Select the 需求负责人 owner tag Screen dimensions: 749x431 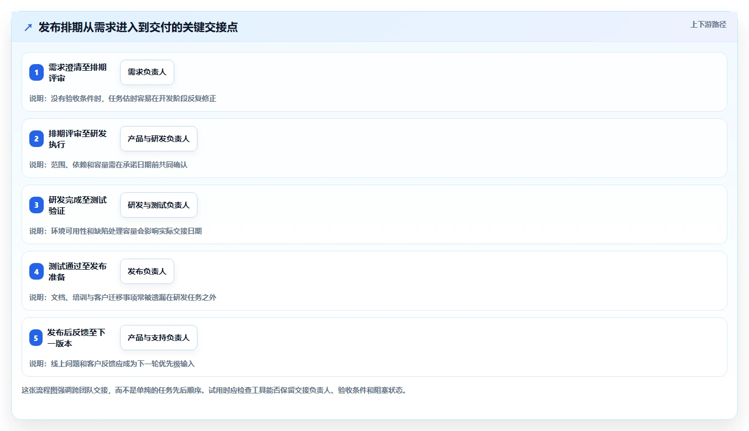click(147, 72)
